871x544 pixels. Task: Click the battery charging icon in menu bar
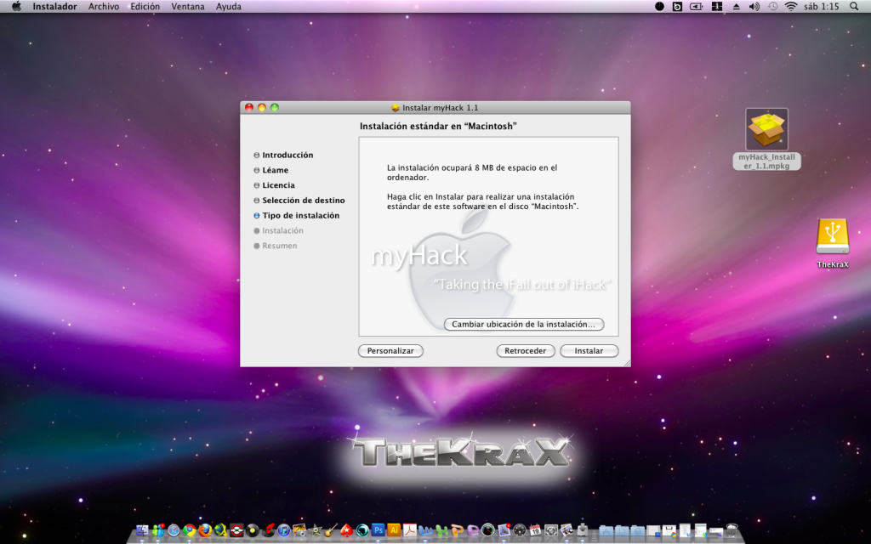tap(696, 7)
